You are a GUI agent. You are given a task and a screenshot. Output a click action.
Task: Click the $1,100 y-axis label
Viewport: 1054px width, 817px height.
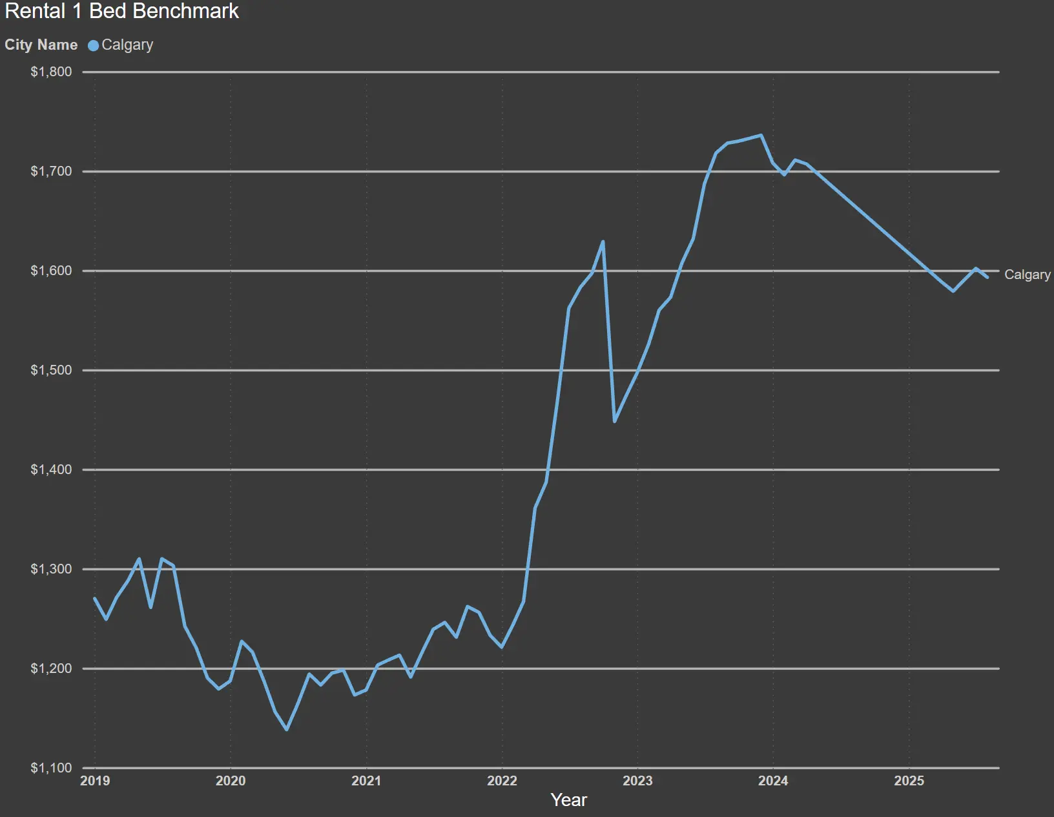click(x=51, y=768)
